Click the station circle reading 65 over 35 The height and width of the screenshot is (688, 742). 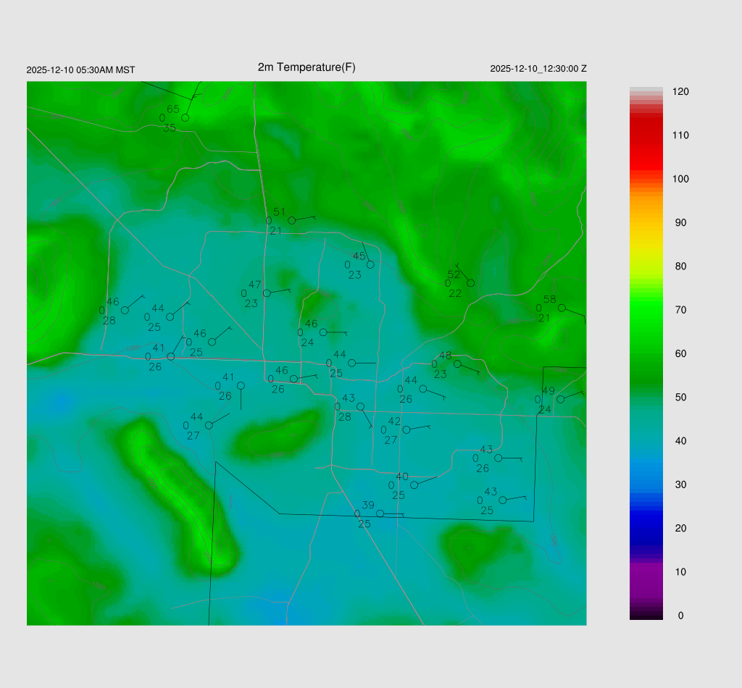[185, 117]
